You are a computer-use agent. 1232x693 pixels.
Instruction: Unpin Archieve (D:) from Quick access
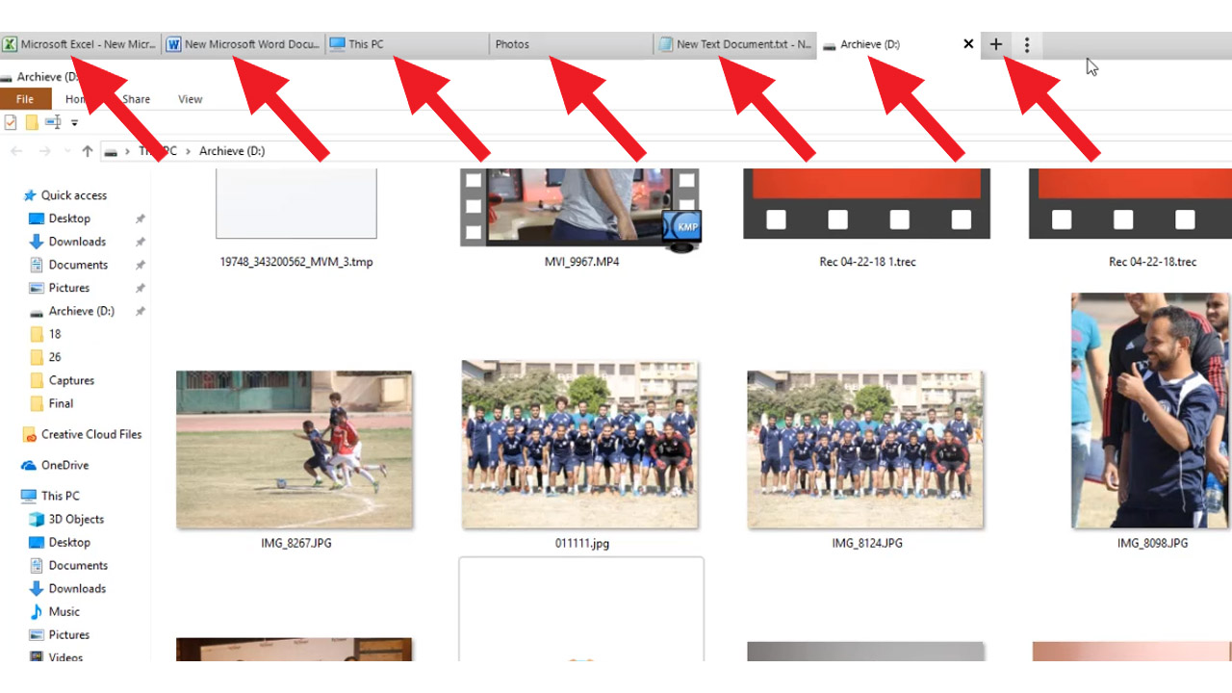(x=140, y=311)
